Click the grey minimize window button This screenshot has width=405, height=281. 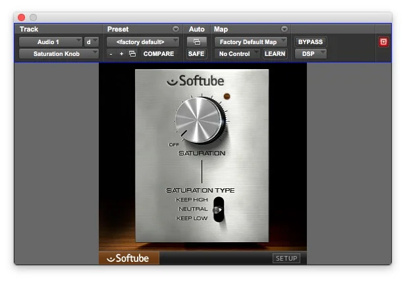pos(34,17)
